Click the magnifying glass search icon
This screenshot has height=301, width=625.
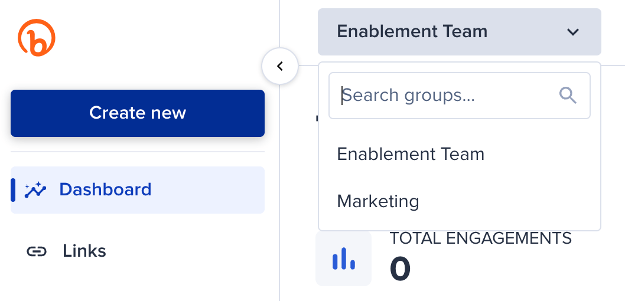coord(568,96)
